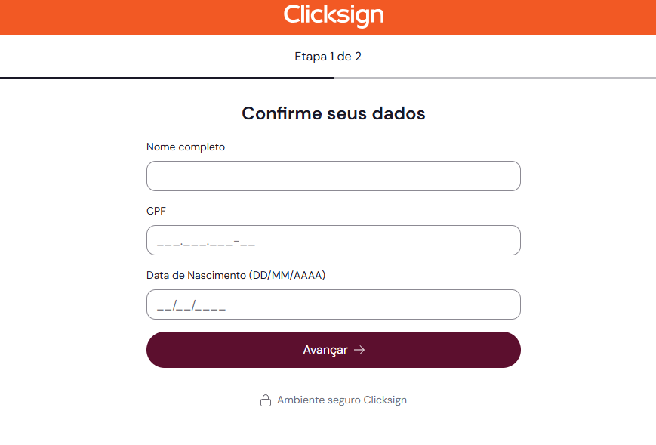Click the CPF label above its field
Screen dimensions: 656x445
pos(156,211)
